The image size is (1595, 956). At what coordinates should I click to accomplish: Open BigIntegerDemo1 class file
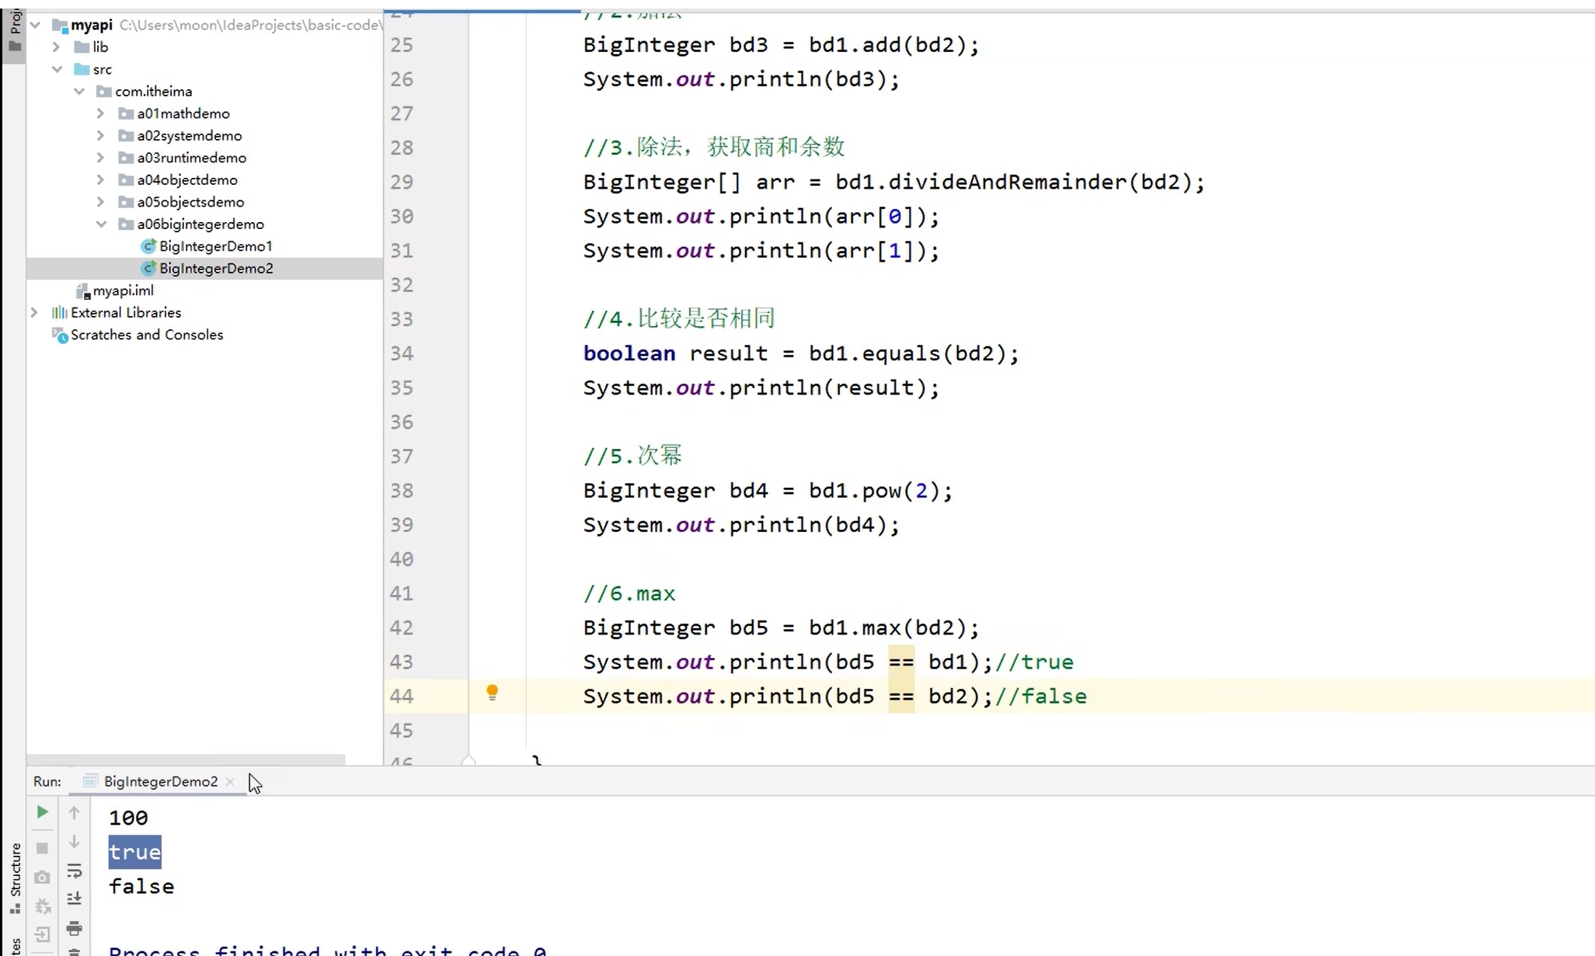(215, 246)
